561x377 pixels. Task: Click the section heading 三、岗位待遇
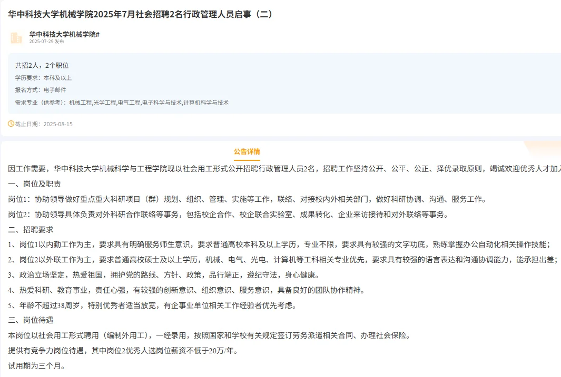click(x=31, y=320)
